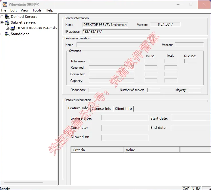Image resolution: width=211 pixels, height=190 pixels.
Task: Click the Subnet Servers network icon
Action: 7,22
